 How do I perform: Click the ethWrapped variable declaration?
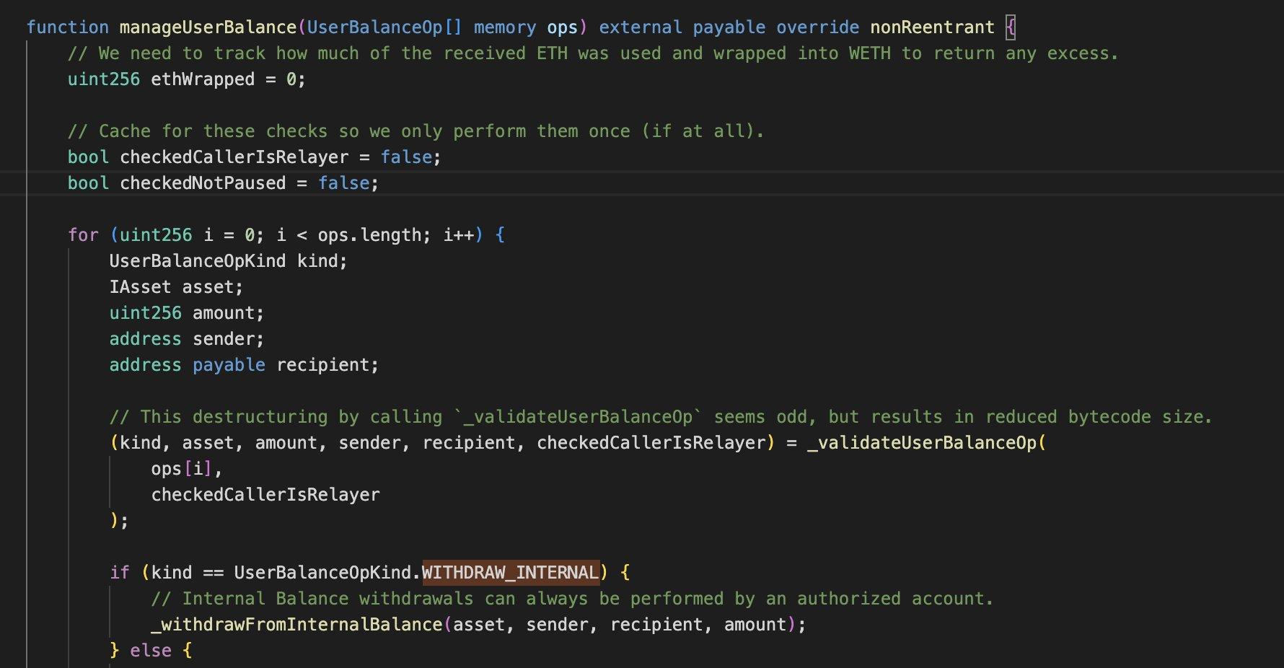202,79
